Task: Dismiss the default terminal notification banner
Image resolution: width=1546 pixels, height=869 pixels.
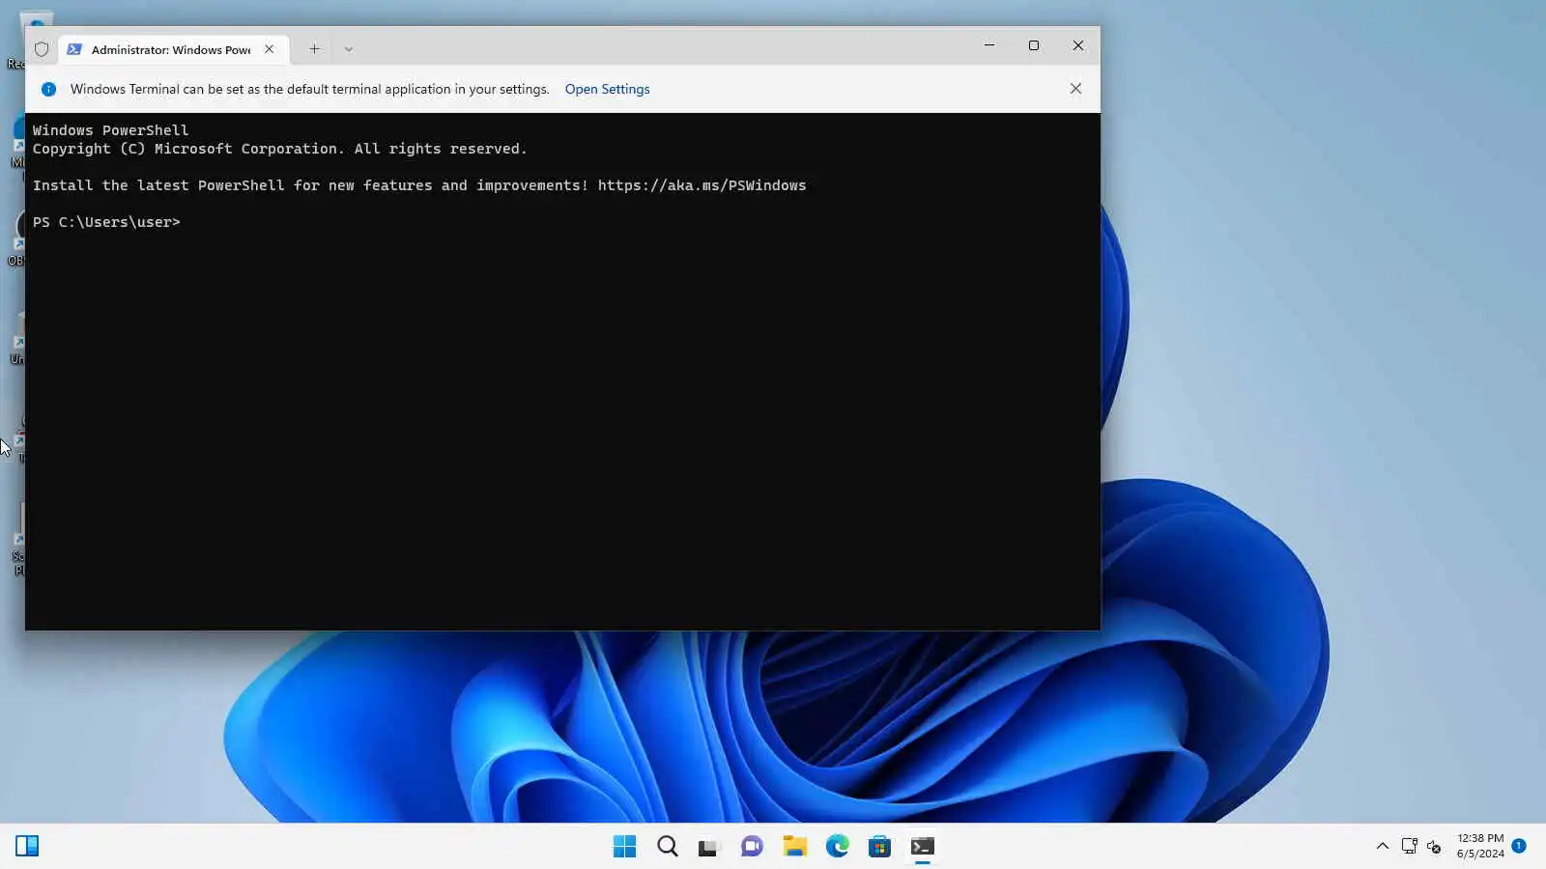Action: (1075, 89)
